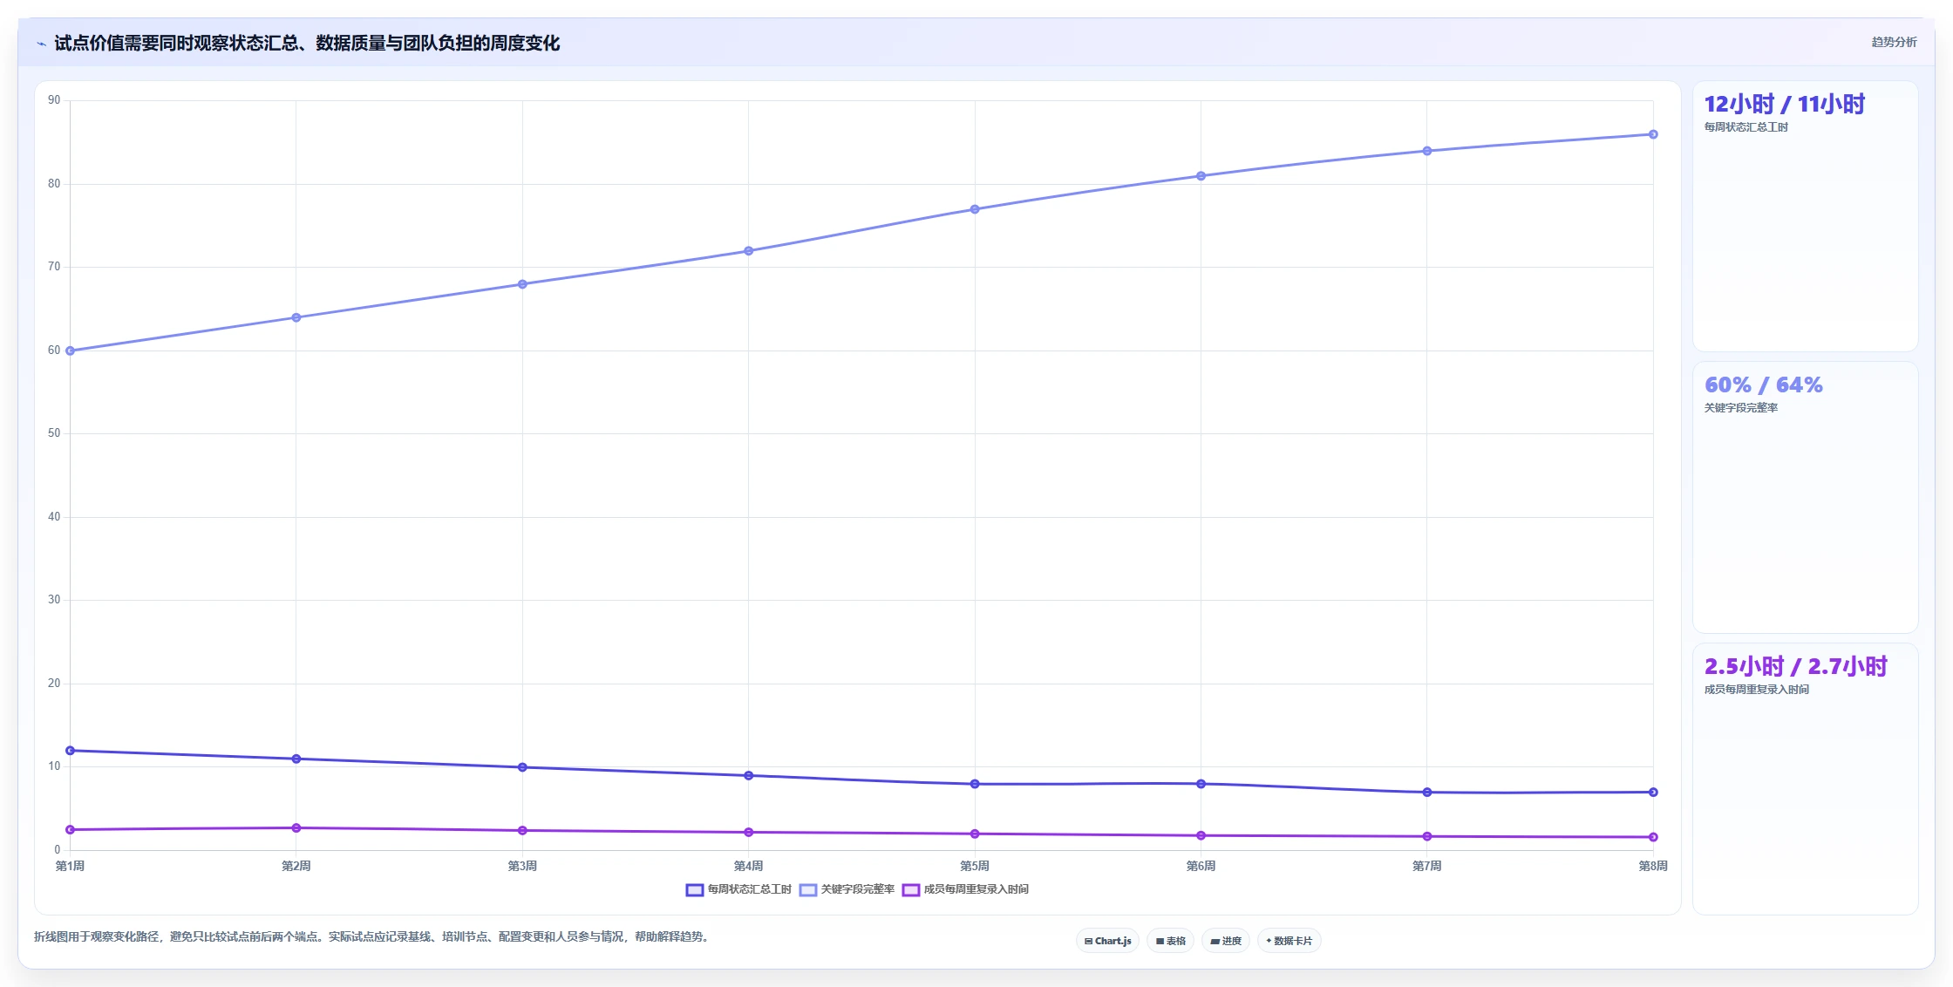
Task: Click the 第4周 x-axis label
Action: click(749, 866)
